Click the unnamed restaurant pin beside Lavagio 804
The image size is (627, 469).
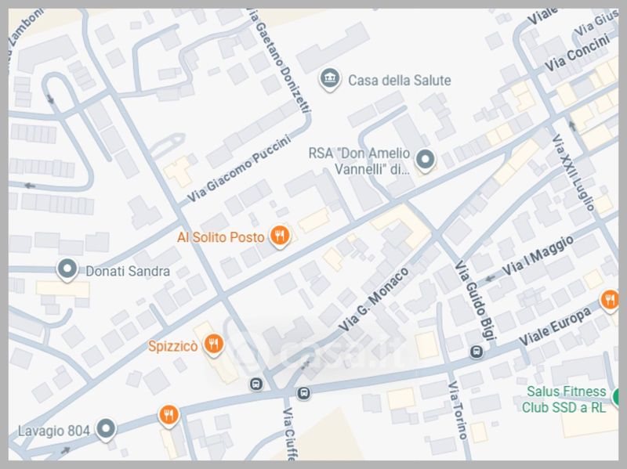point(169,416)
